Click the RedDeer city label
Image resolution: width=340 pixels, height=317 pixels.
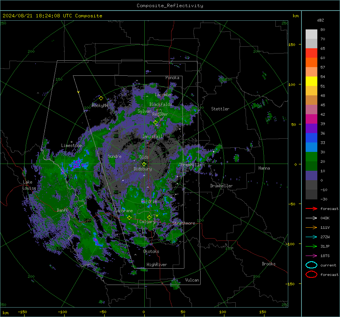[x=160, y=114]
